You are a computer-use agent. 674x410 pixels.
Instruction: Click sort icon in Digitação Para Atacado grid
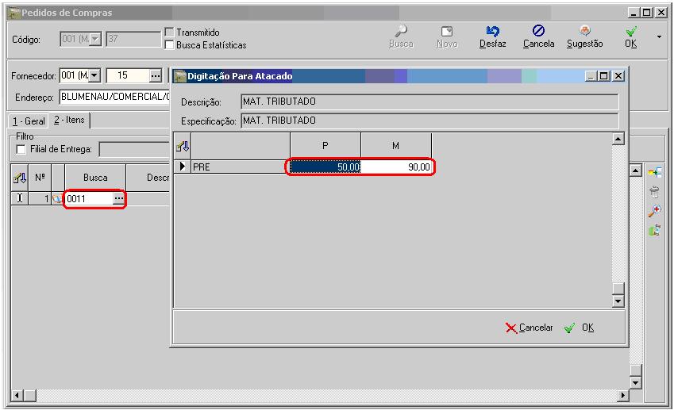[182, 145]
